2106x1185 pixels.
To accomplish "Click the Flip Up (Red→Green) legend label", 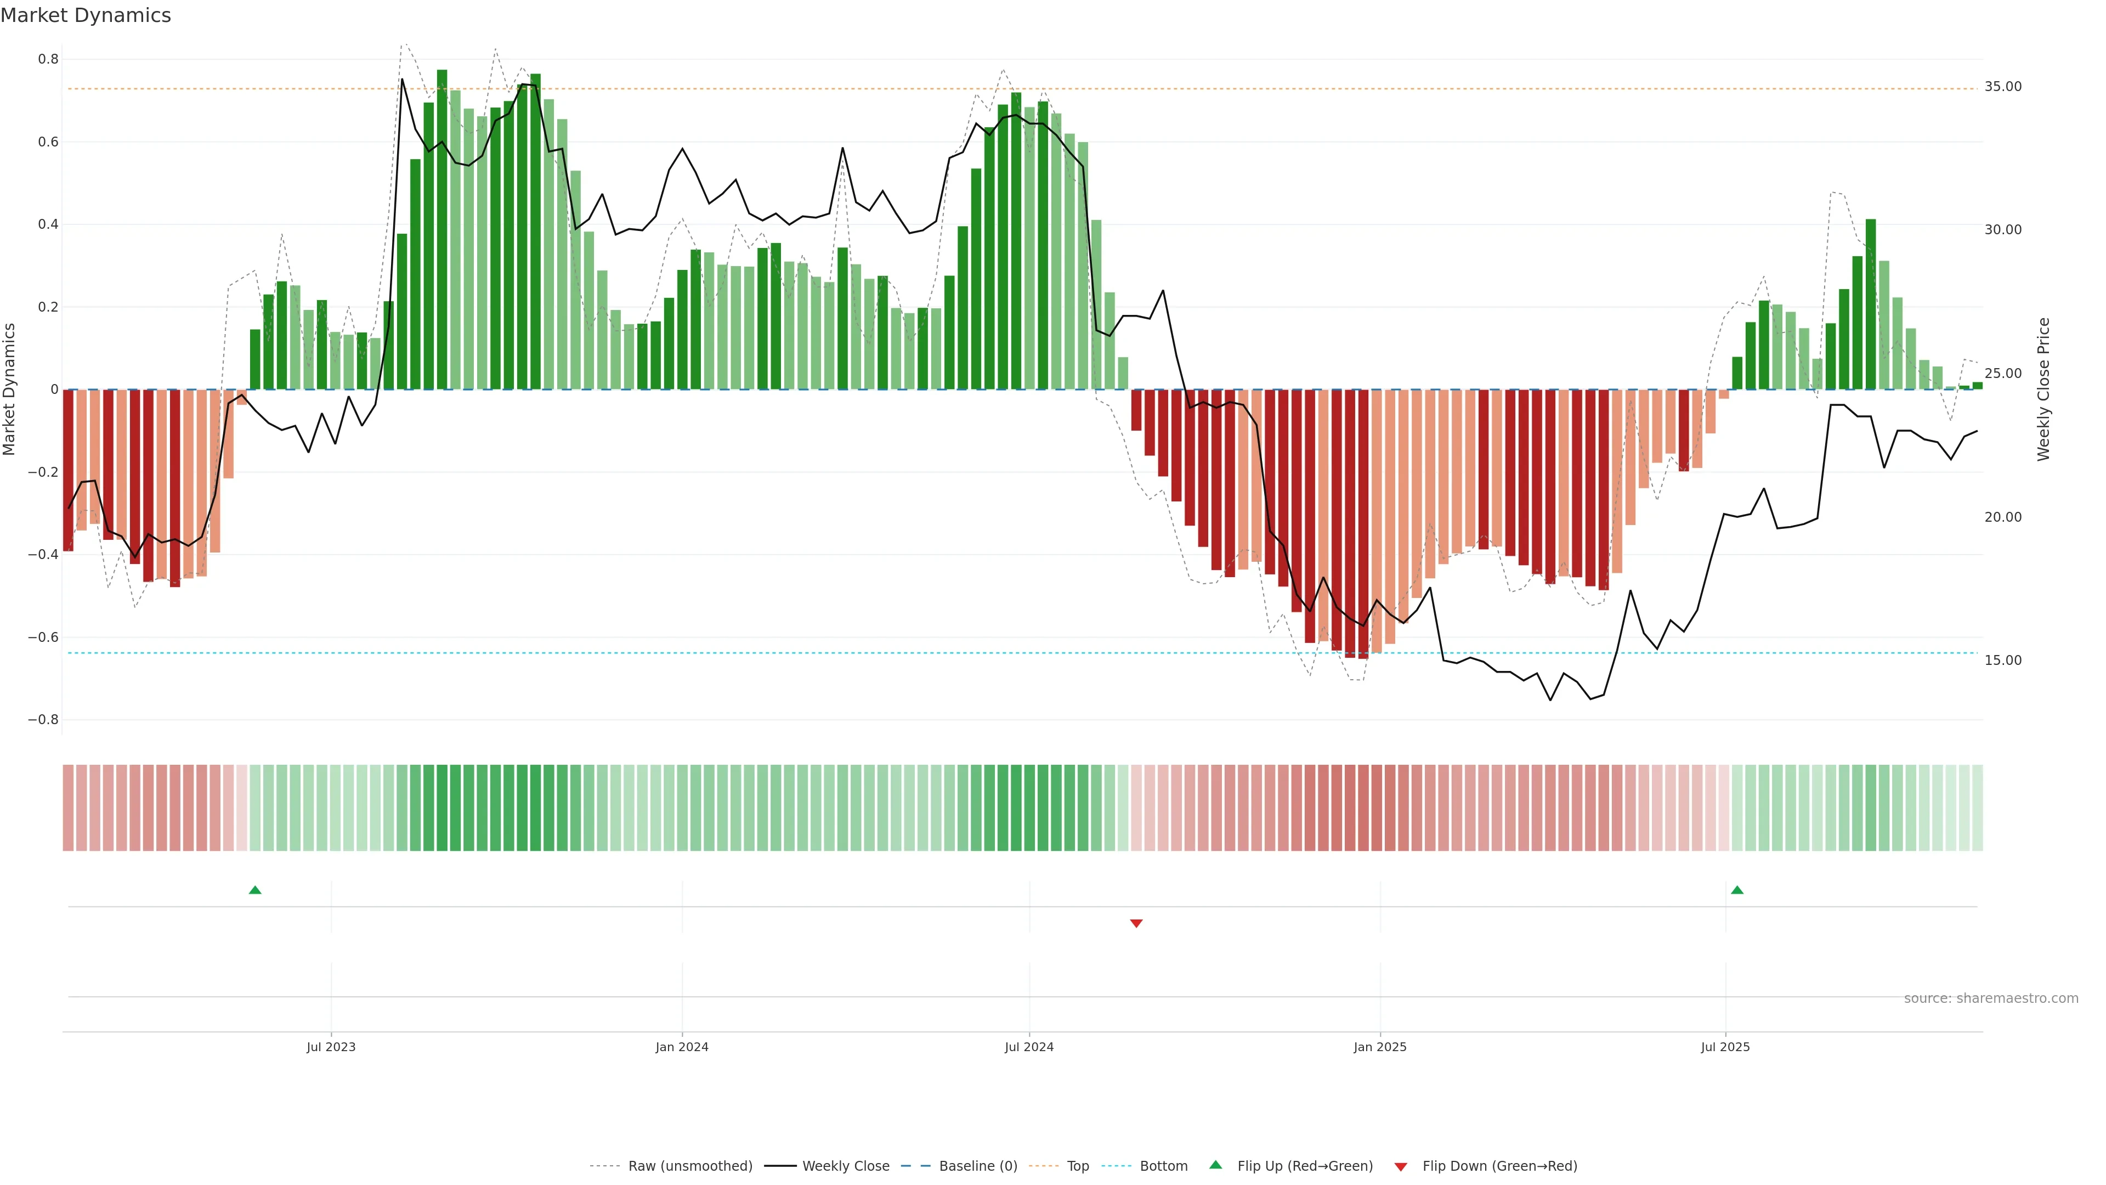I will tap(1305, 1166).
